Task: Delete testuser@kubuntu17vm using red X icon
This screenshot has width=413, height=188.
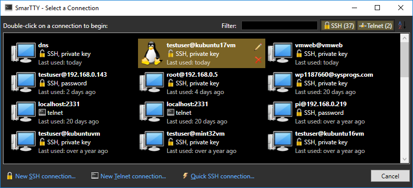Action: coord(258,60)
